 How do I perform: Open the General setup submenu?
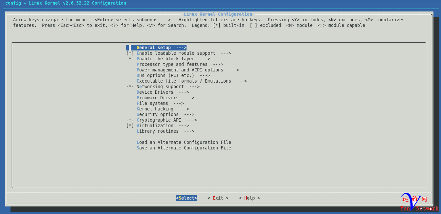point(156,48)
